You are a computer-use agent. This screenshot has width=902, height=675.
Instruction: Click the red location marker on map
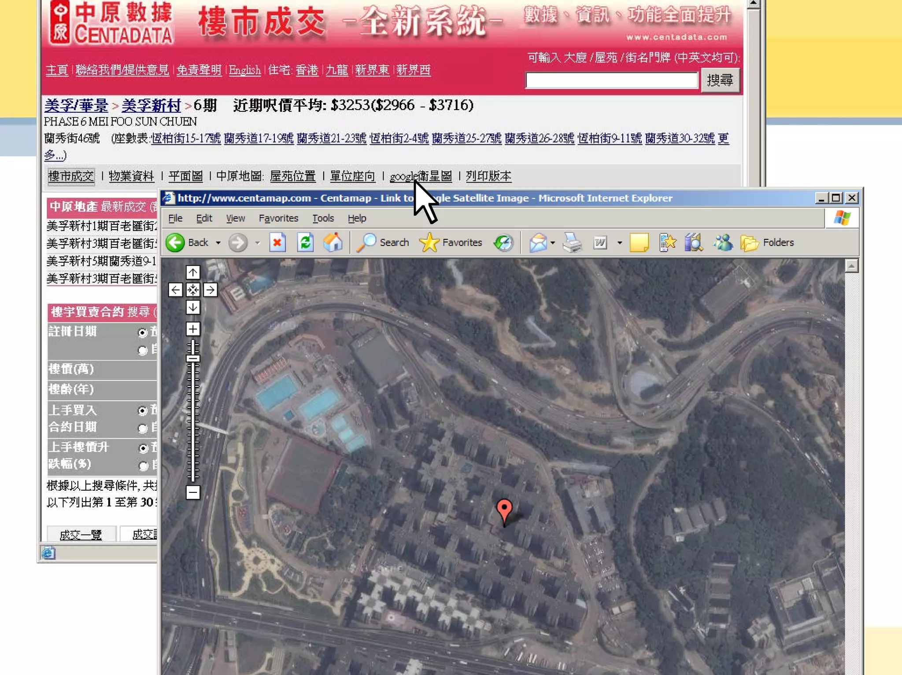pyautogui.click(x=504, y=509)
